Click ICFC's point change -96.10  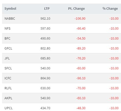pyautogui.click(x=81, y=78)
